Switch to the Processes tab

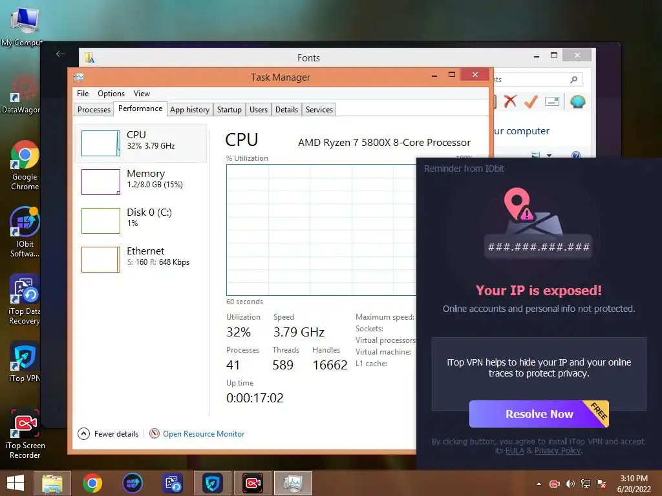coord(94,110)
